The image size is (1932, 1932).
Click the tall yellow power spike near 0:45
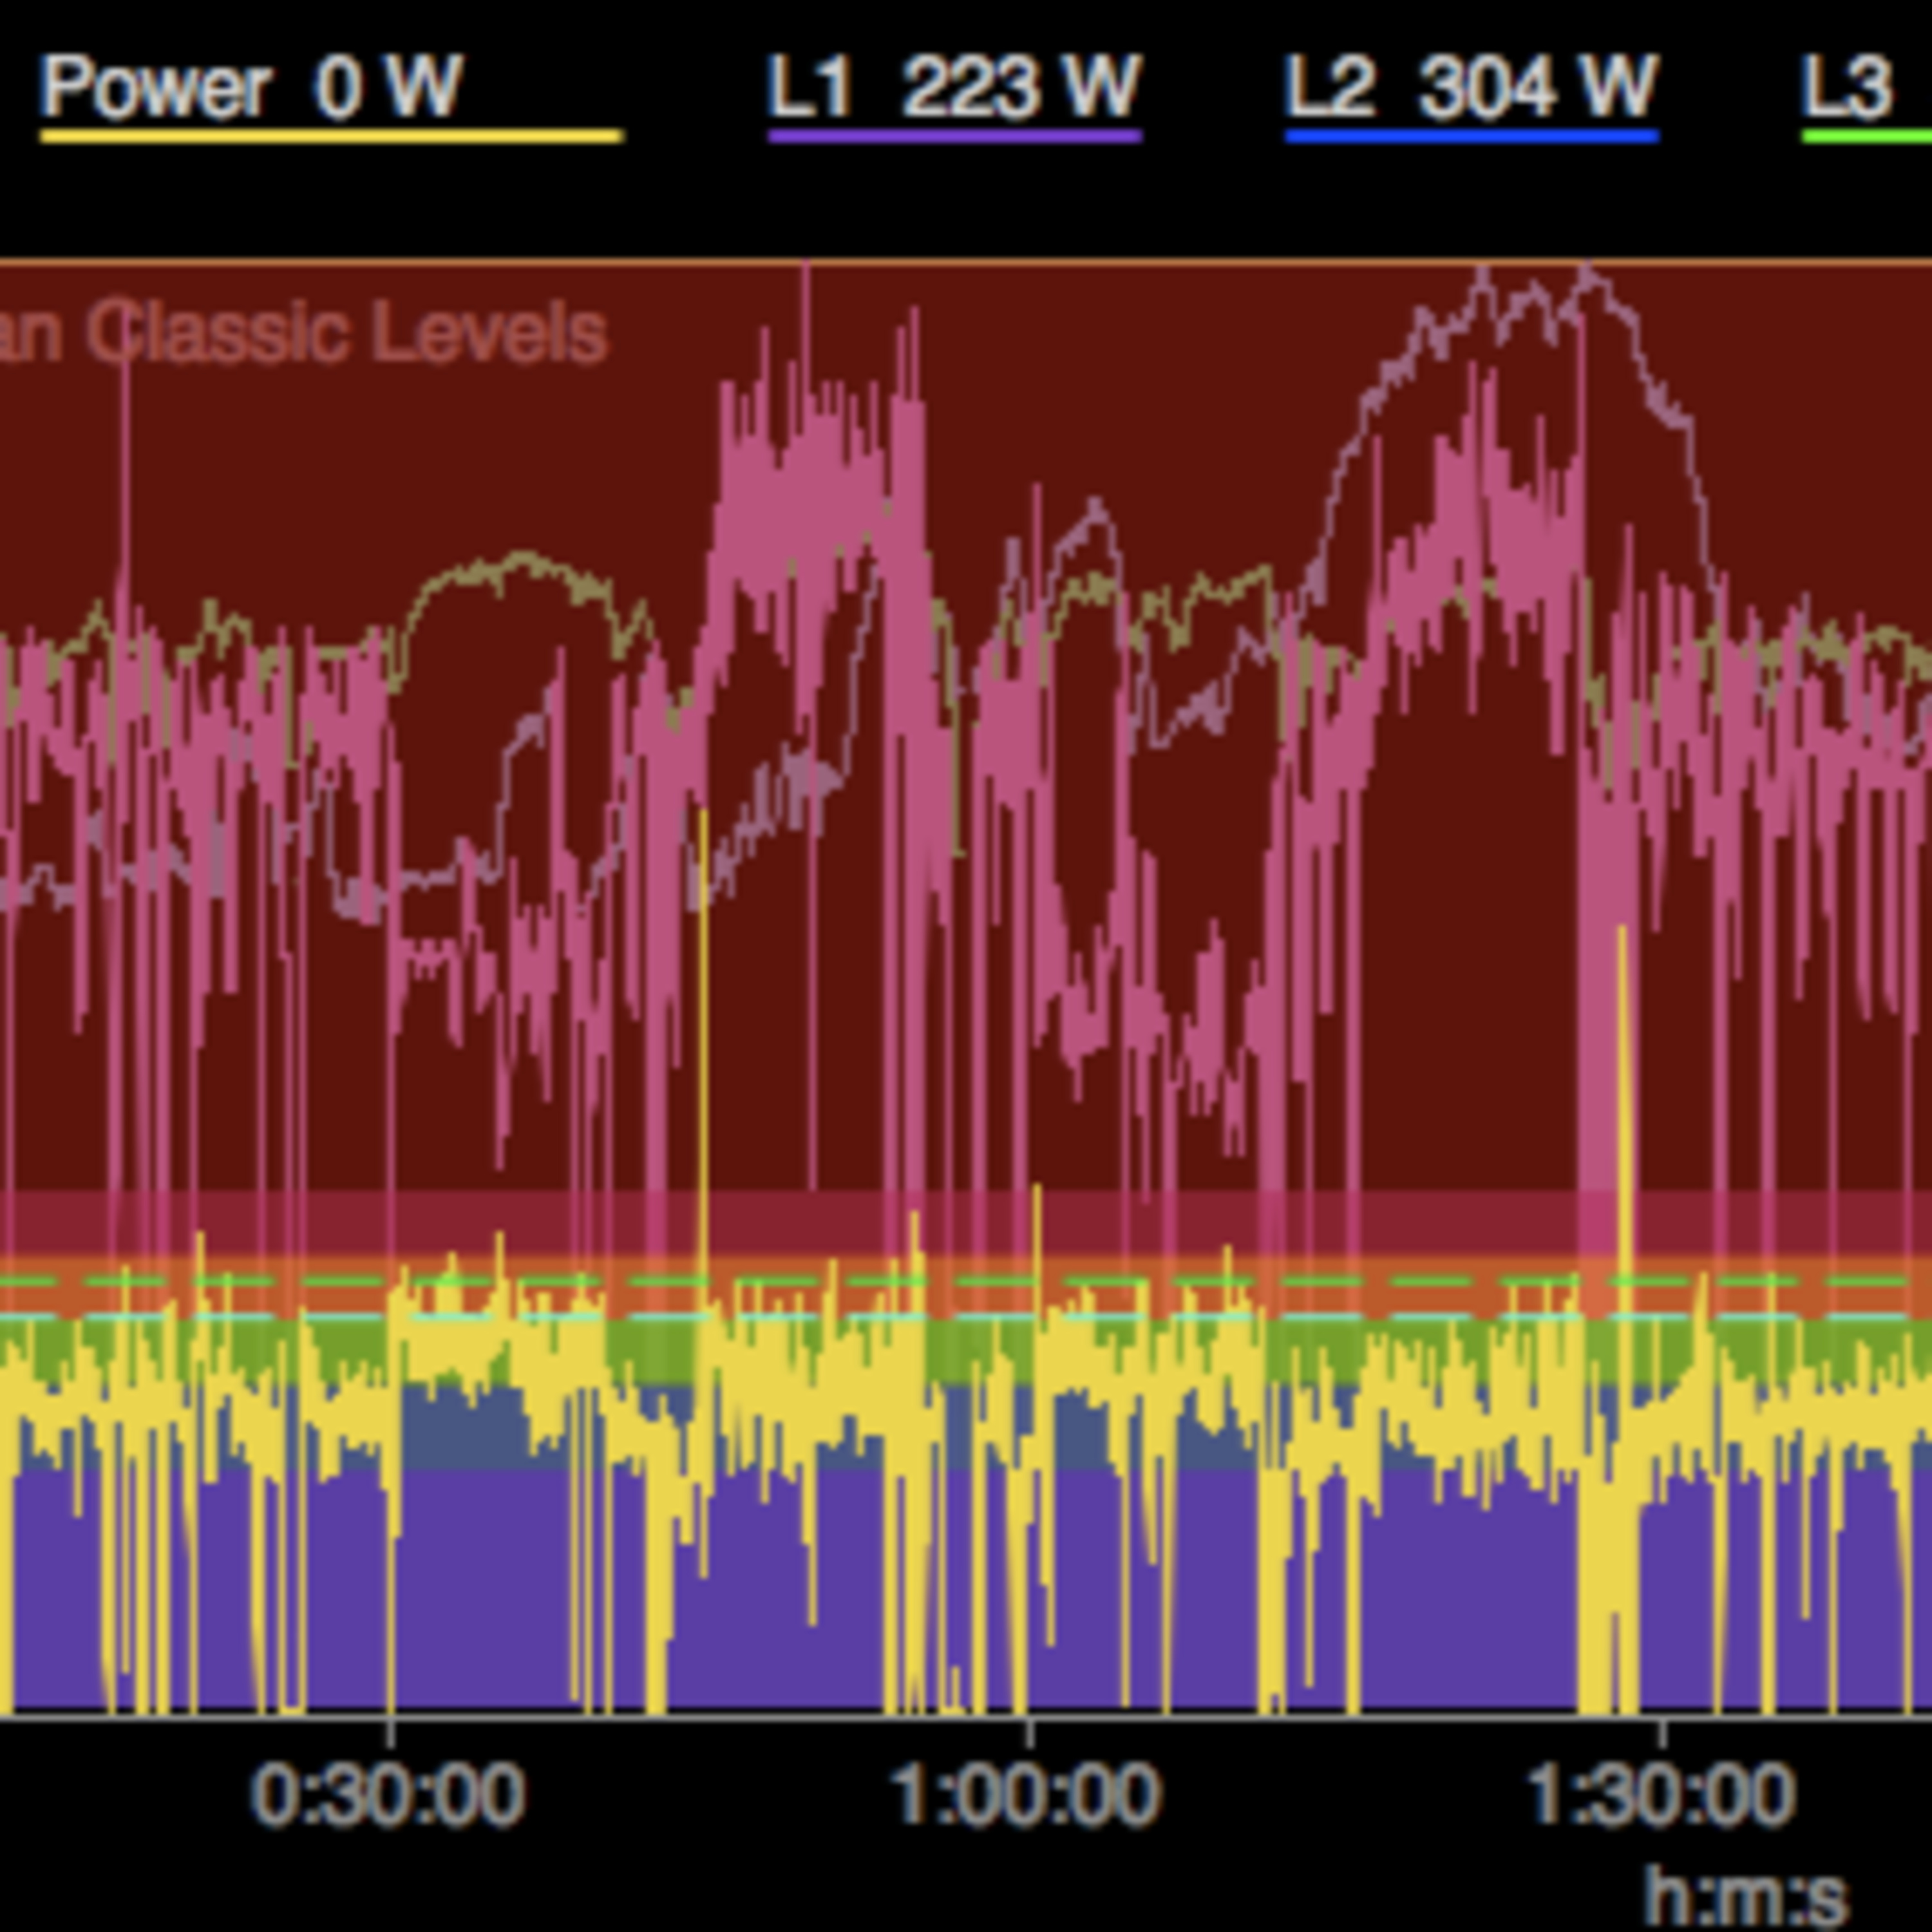click(703, 1000)
